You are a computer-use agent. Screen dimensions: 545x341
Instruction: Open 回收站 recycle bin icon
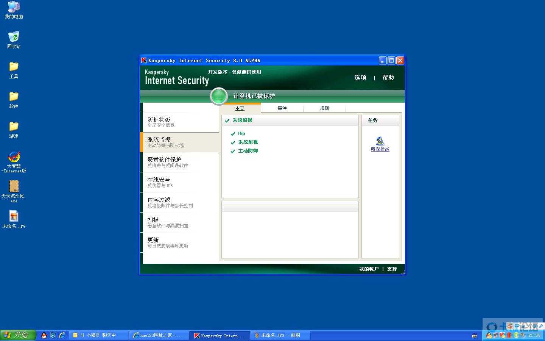coord(14,40)
